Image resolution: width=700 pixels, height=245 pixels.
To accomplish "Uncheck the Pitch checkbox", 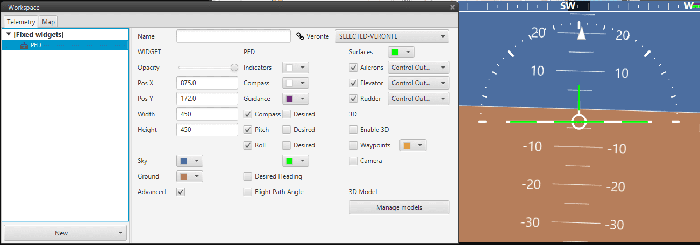I will coord(248,130).
